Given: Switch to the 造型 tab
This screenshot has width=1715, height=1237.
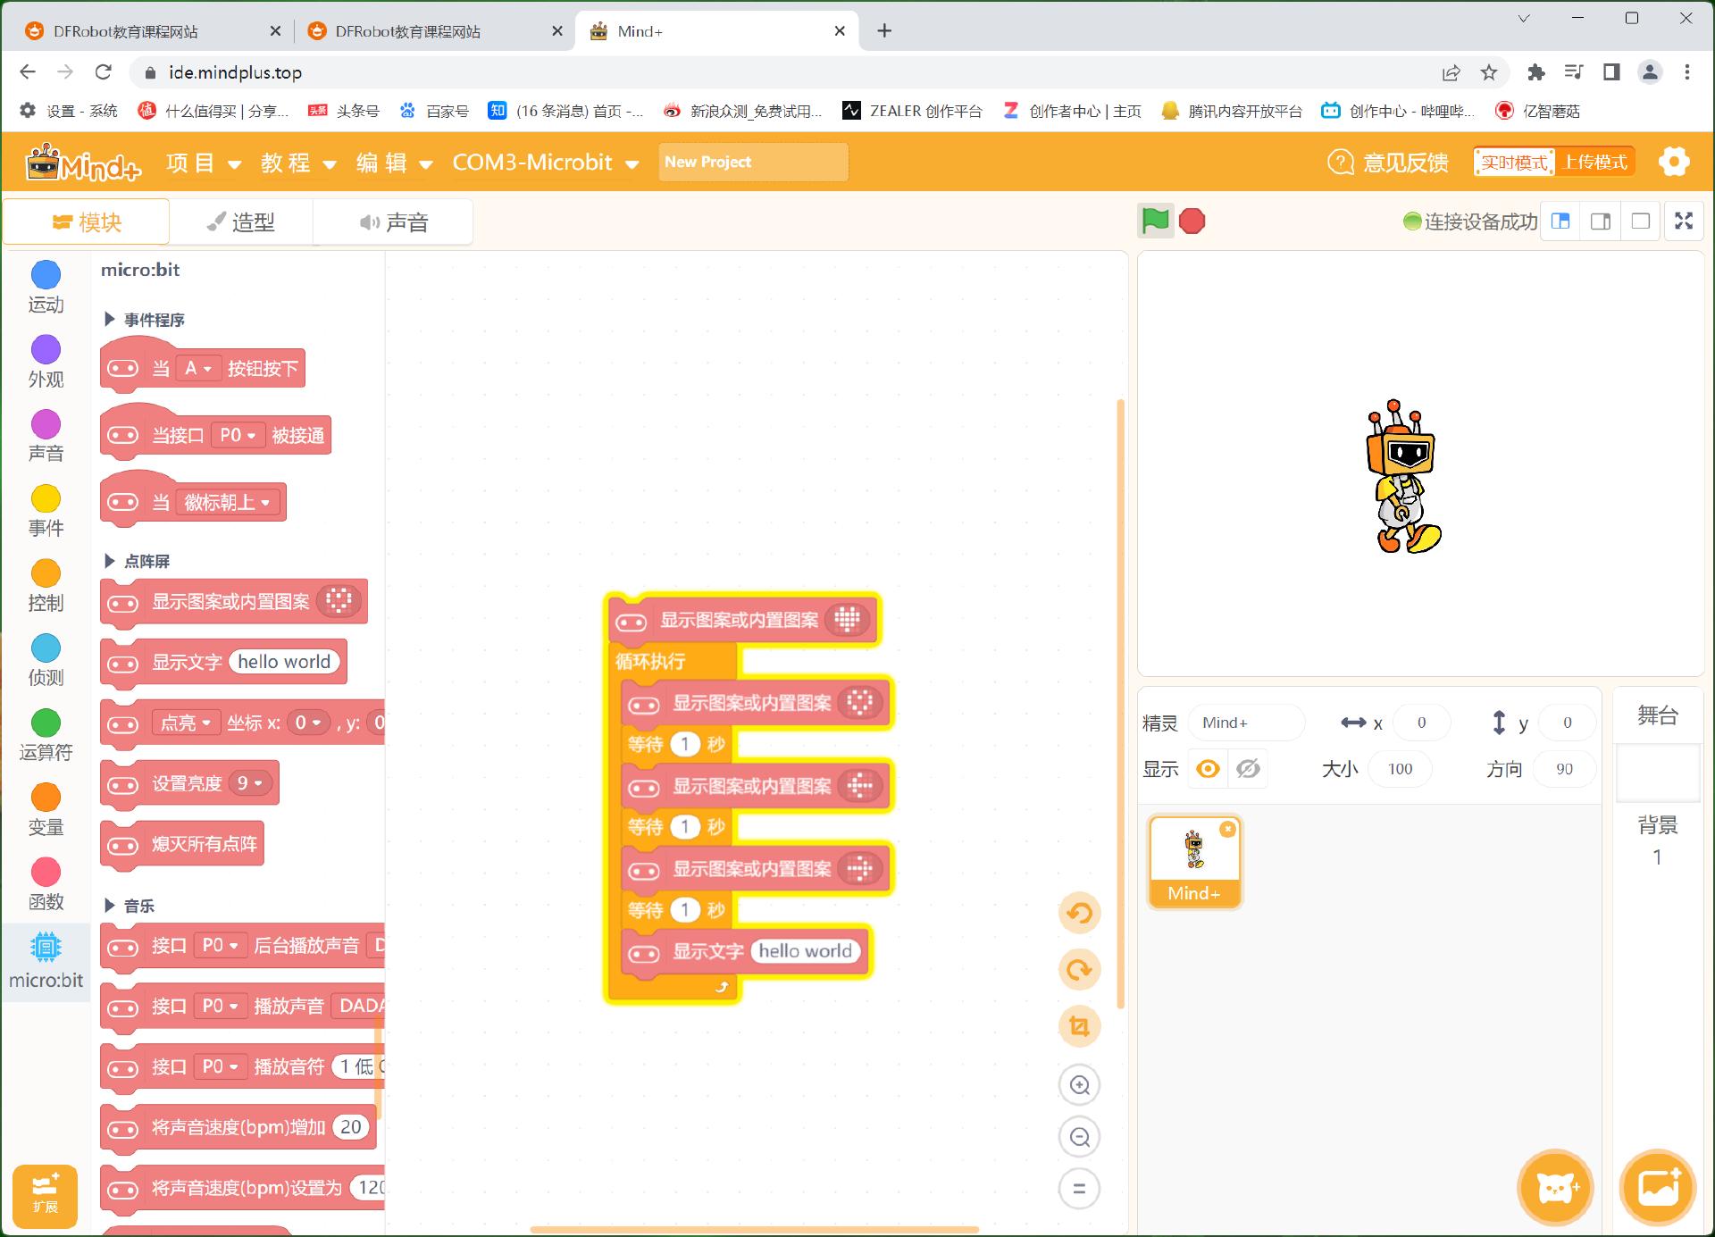Looking at the screenshot, I should tap(241, 222).
